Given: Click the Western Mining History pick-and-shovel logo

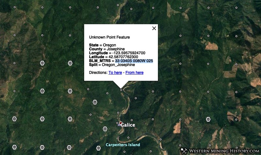Looking at the screenshot, I should [x=184, y=151].
